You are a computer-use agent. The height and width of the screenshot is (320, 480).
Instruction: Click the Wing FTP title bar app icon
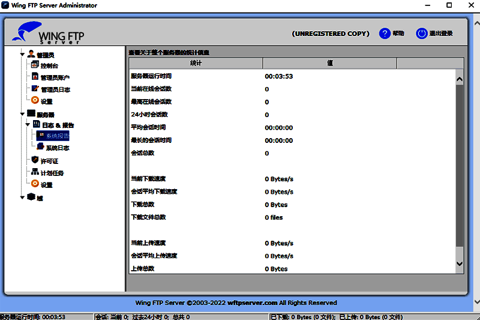coord(5,5)
